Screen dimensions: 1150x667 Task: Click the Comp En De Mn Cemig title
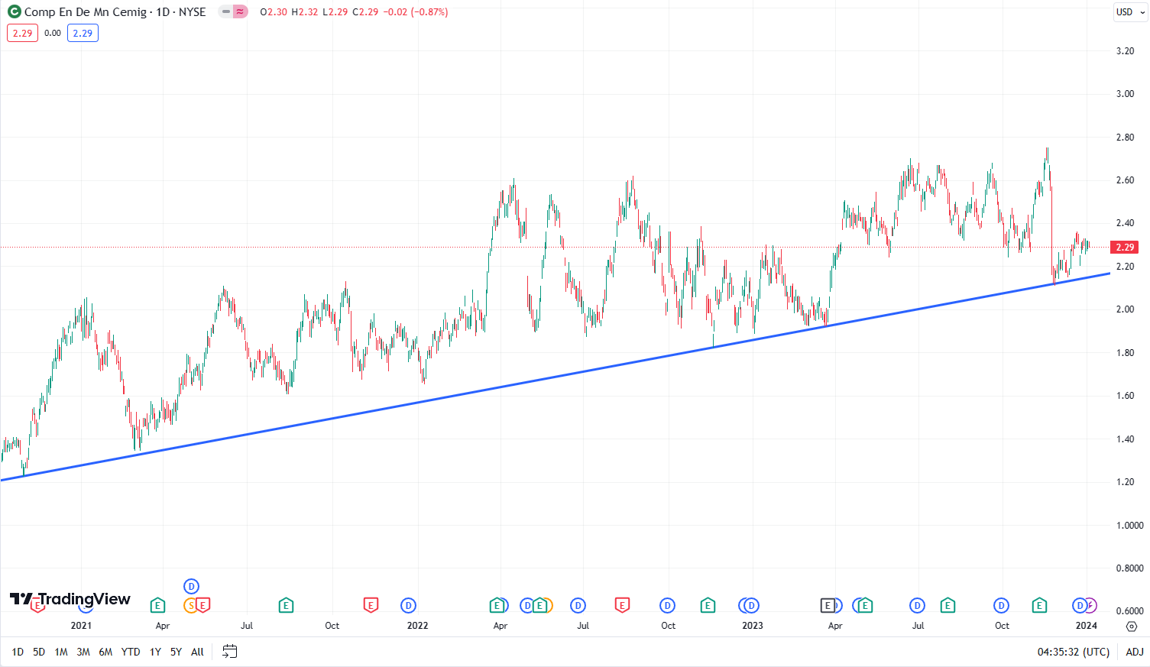tap(86, 12)
